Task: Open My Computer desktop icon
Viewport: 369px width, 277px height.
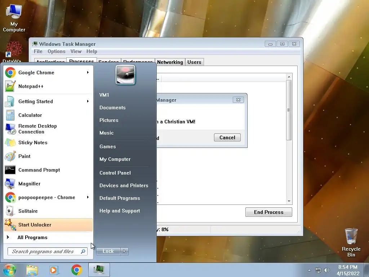Action: (x=14, y=18)
